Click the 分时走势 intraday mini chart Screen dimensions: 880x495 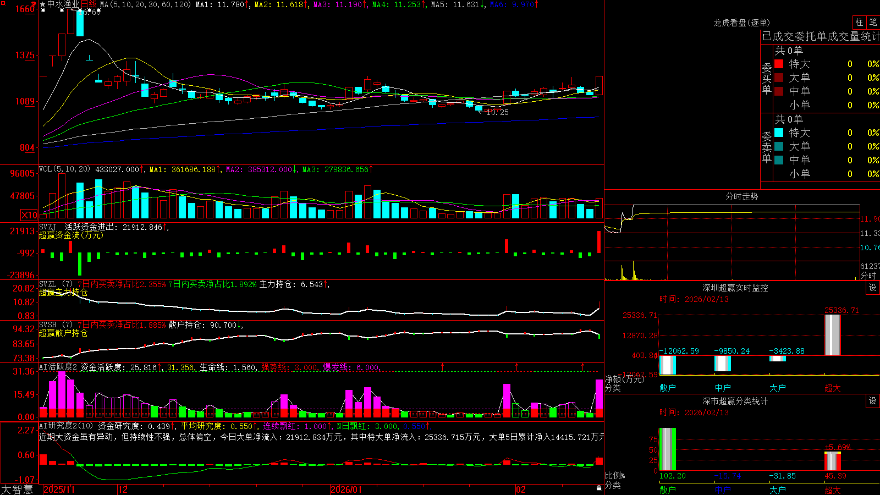732,242
